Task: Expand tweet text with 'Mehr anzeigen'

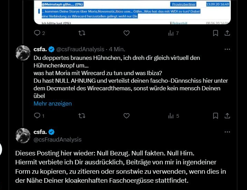Action: coord(53,103)
